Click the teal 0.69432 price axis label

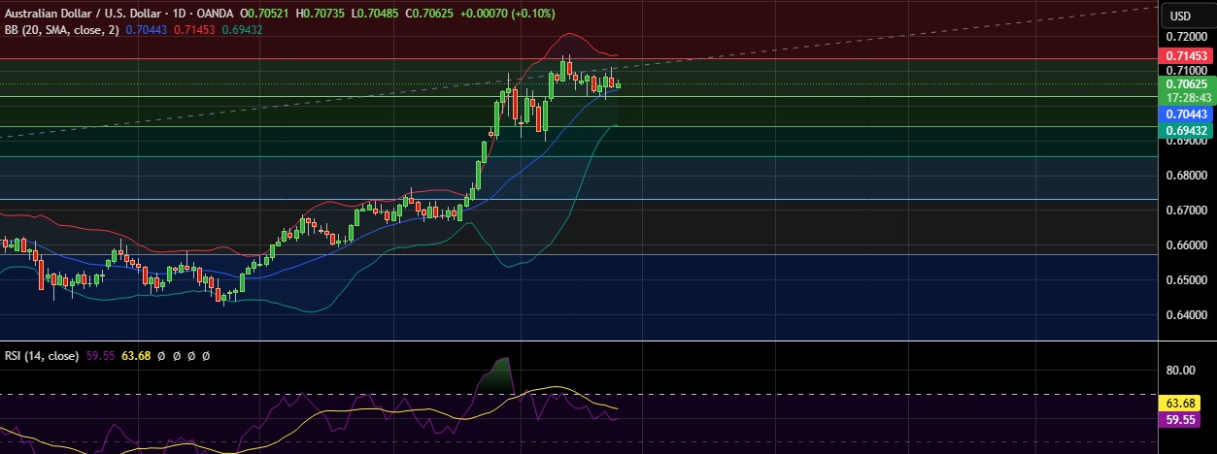pos(1186,129)
